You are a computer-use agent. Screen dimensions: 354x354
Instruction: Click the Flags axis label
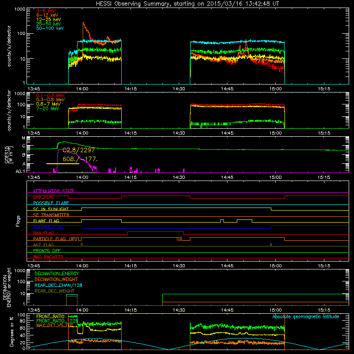pos(18,221)
